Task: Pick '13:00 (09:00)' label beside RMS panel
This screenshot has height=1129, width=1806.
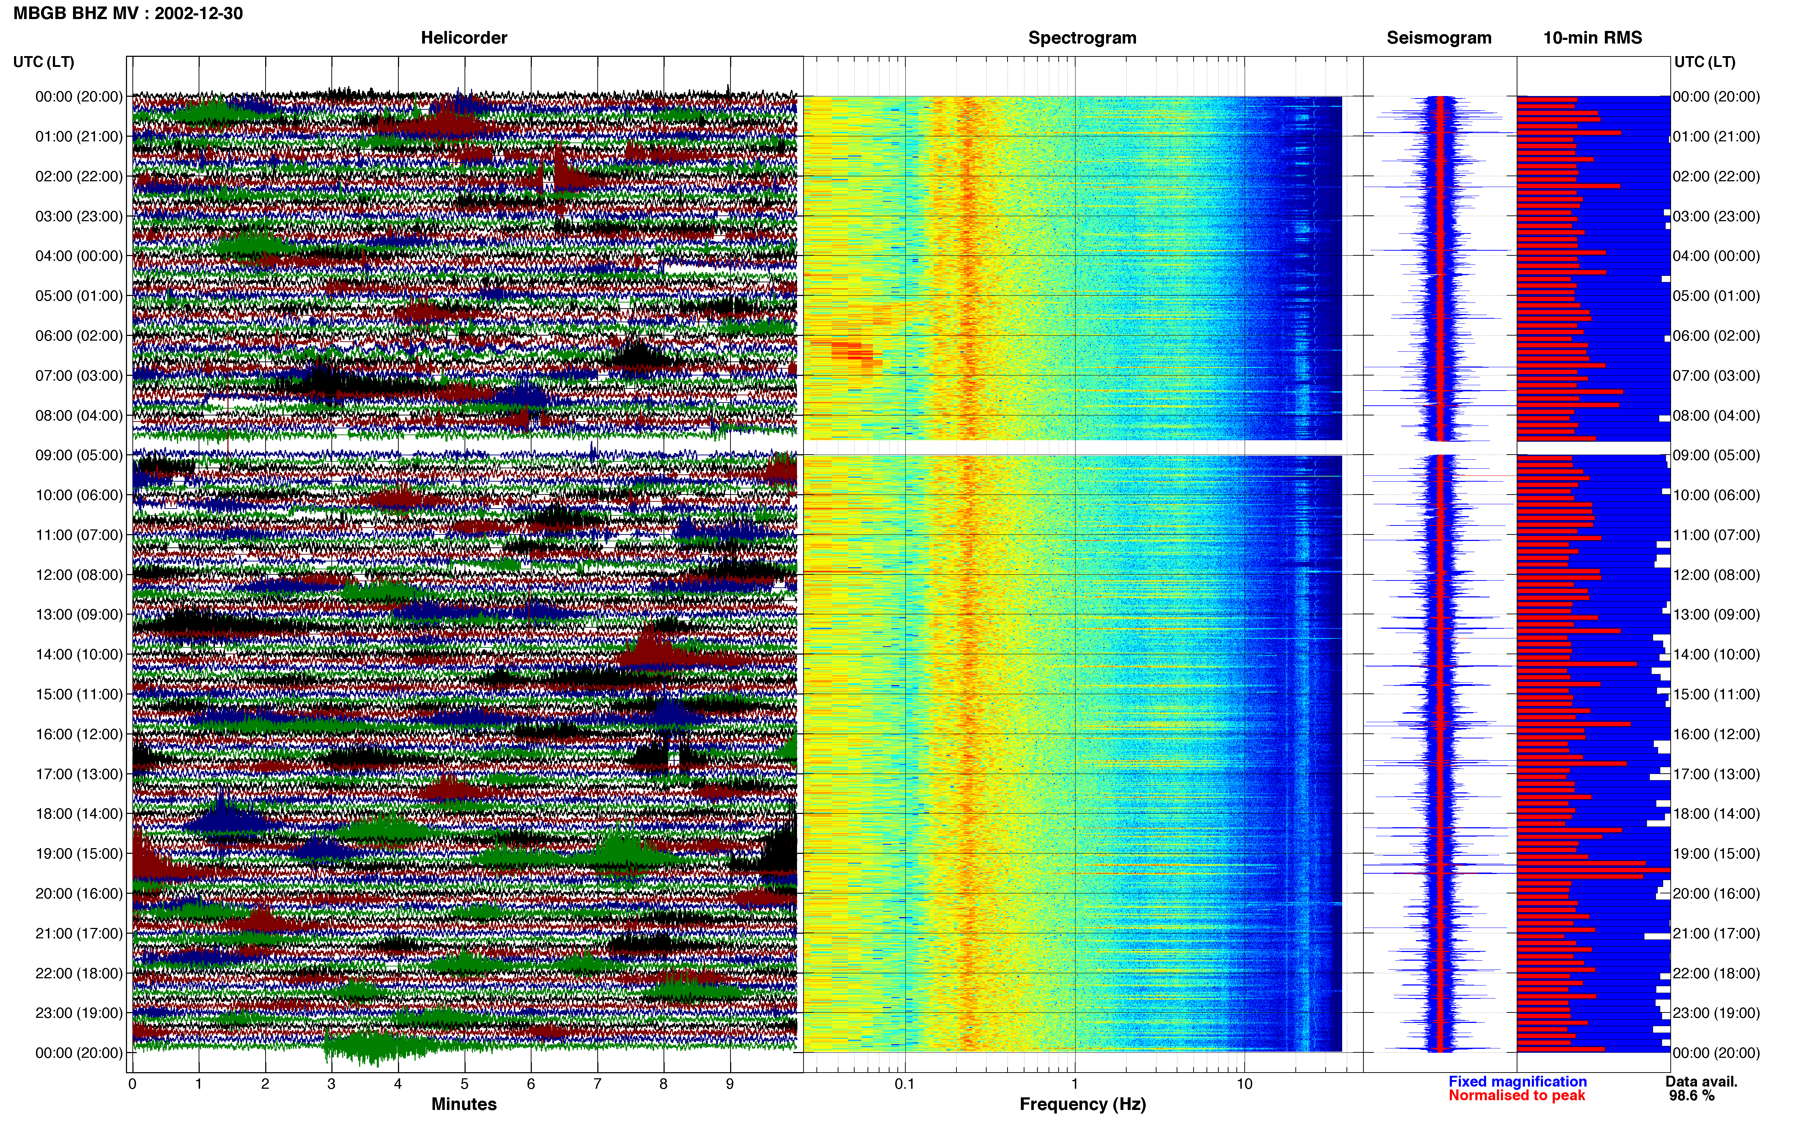Action: pyautogui.click(x=1716, y=615)
